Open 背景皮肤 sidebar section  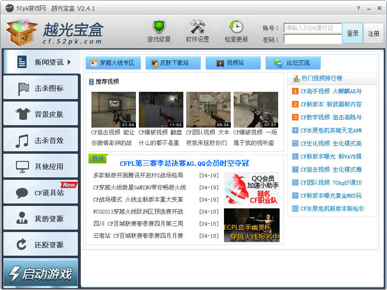(41, 114)
